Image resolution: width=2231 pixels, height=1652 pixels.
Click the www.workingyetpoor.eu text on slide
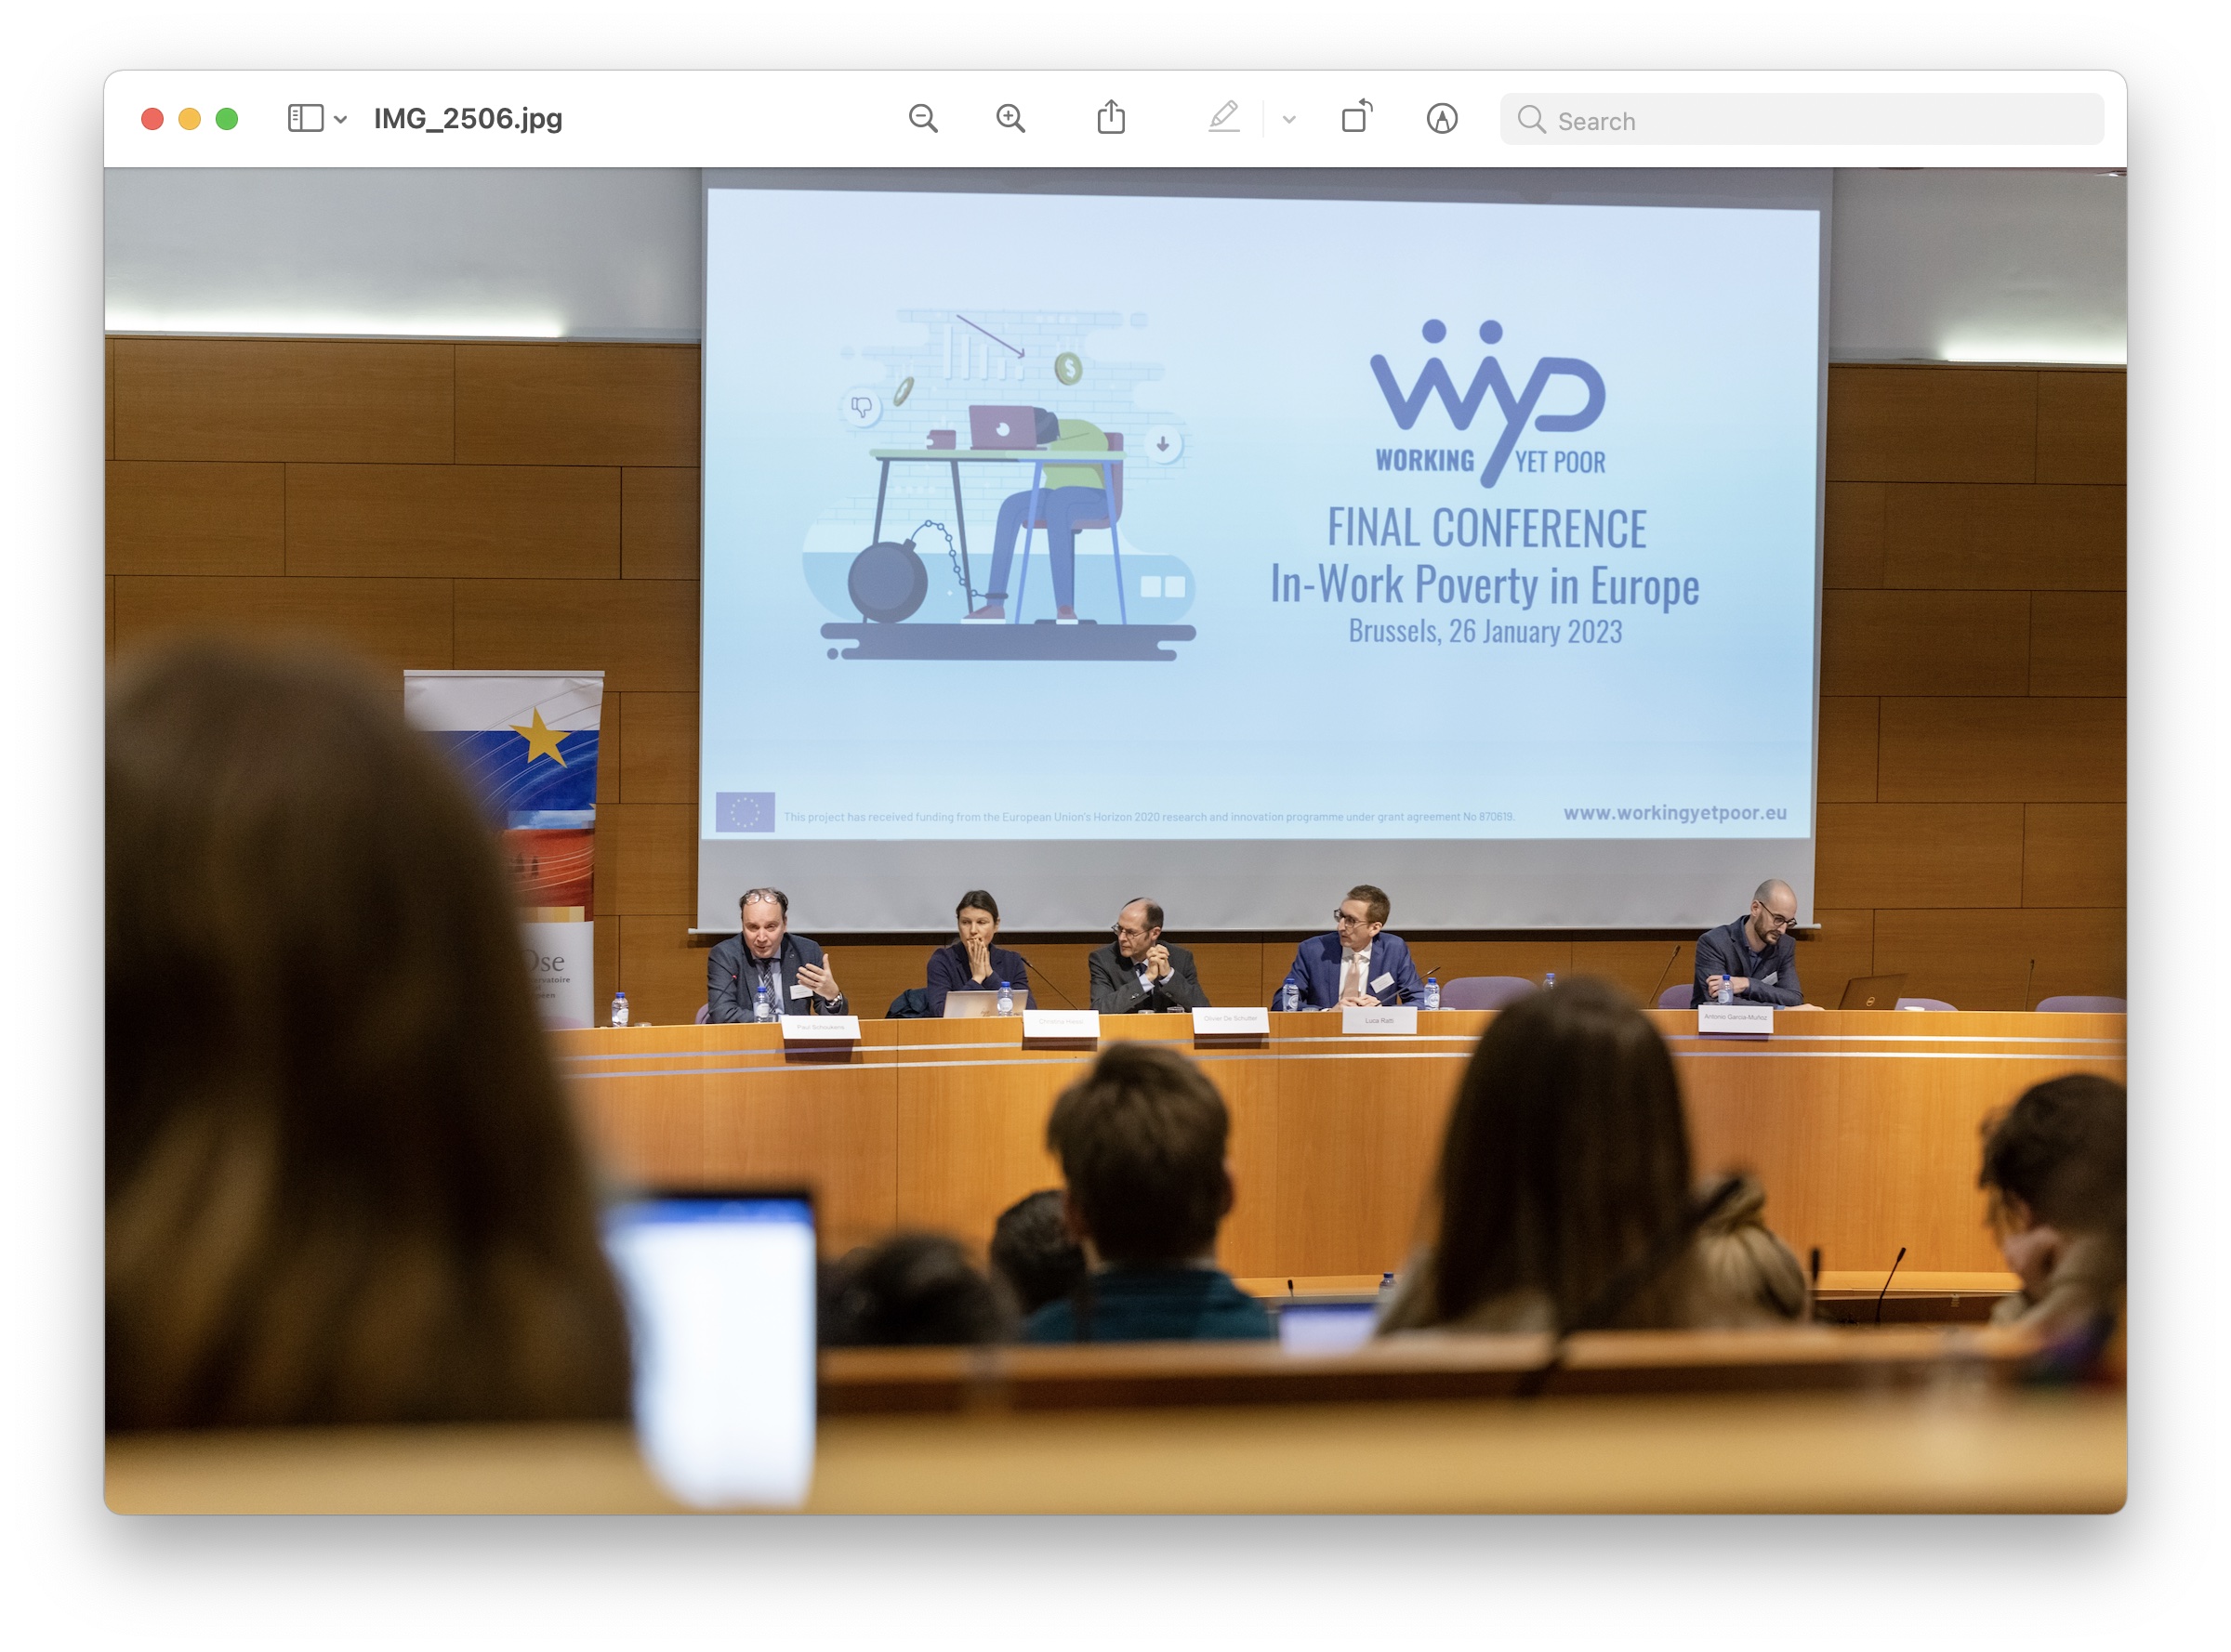click(1674, 813)
